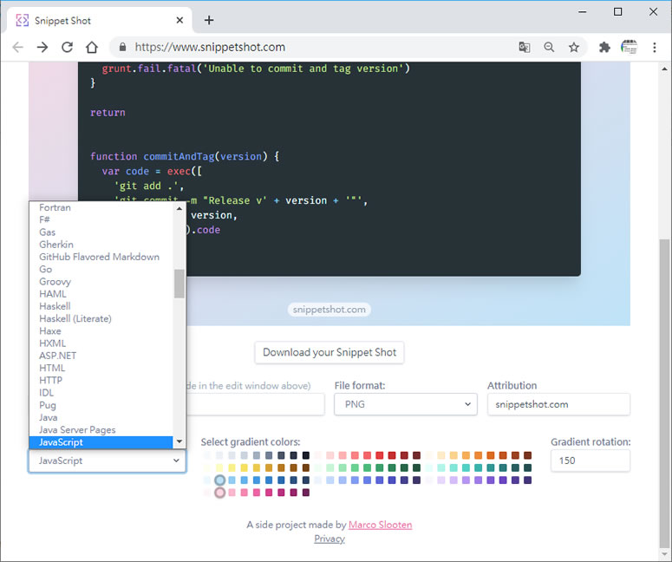Screen dimensions: 672x562
Task: Pick Haxe from the dropdown list
Action: pyautogui.click(x=101, y=331)
